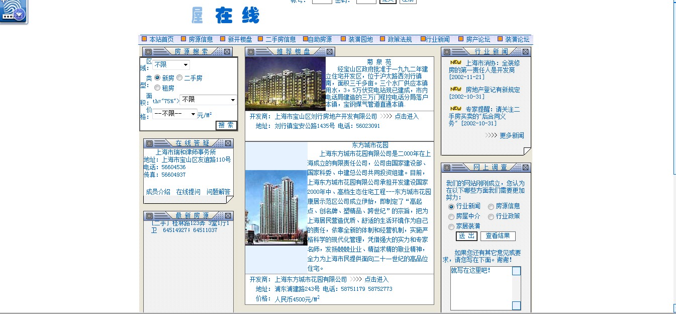Close the 最新房源 panel with its X icon
The image size is (676, 314).
228,216
